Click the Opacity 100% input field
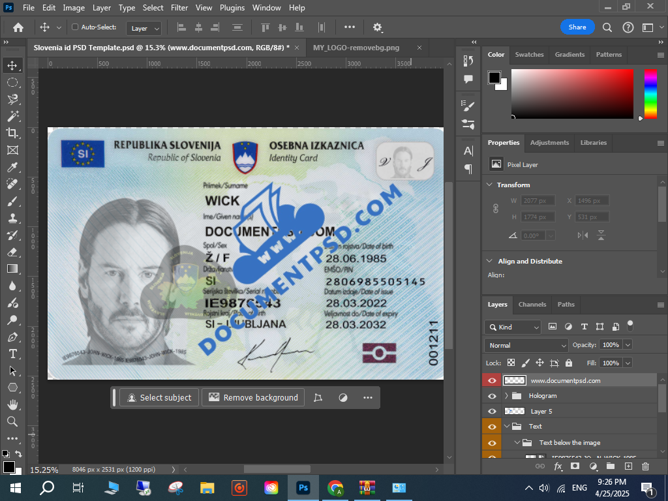Viewport: 668px width, 501px height. point(611,344)
